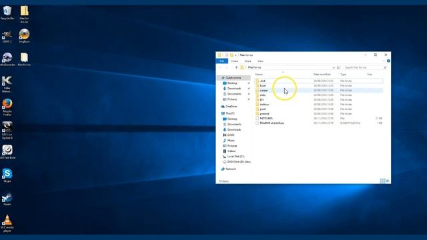427x240 pixels.
Task: Launch ImgBurn from the desktop
Action: pos(24,36)
